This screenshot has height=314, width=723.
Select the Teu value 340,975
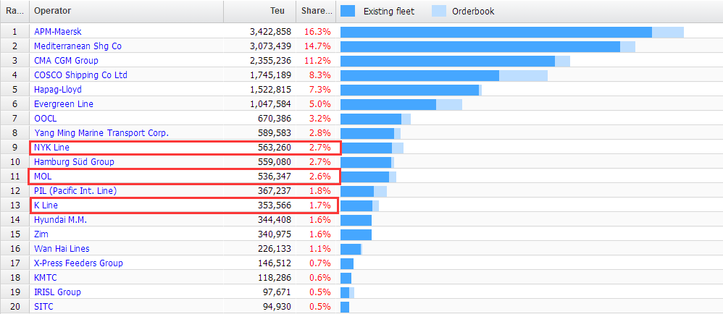(275, 234)
